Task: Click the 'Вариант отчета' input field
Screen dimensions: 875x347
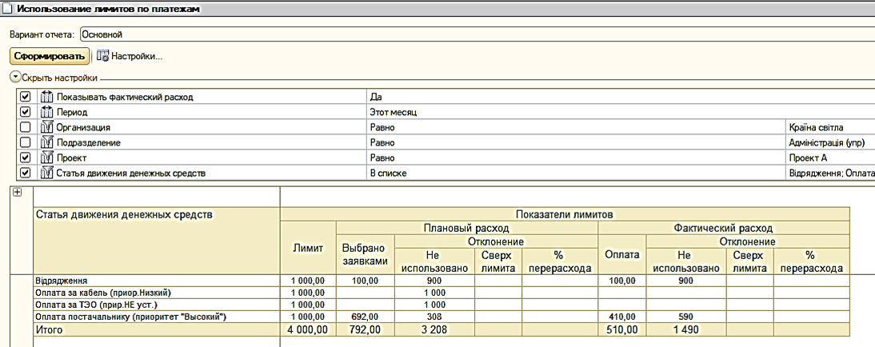Action: [x=472, y=35]
